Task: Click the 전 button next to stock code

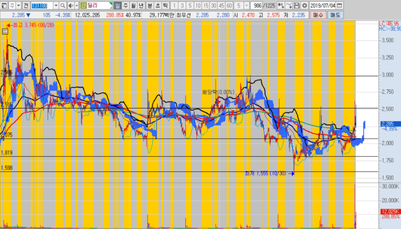Action: (x=26, y=5)
